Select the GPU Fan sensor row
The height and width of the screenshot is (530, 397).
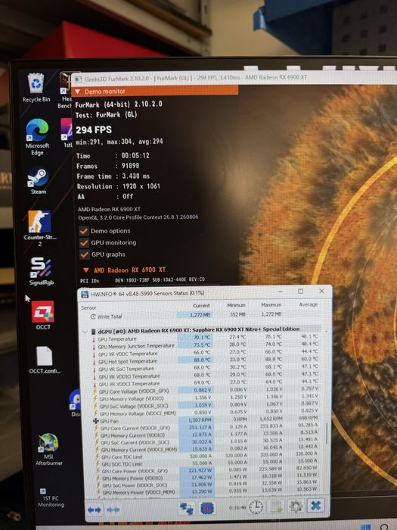pyautogui.click(x=205, y=420)
